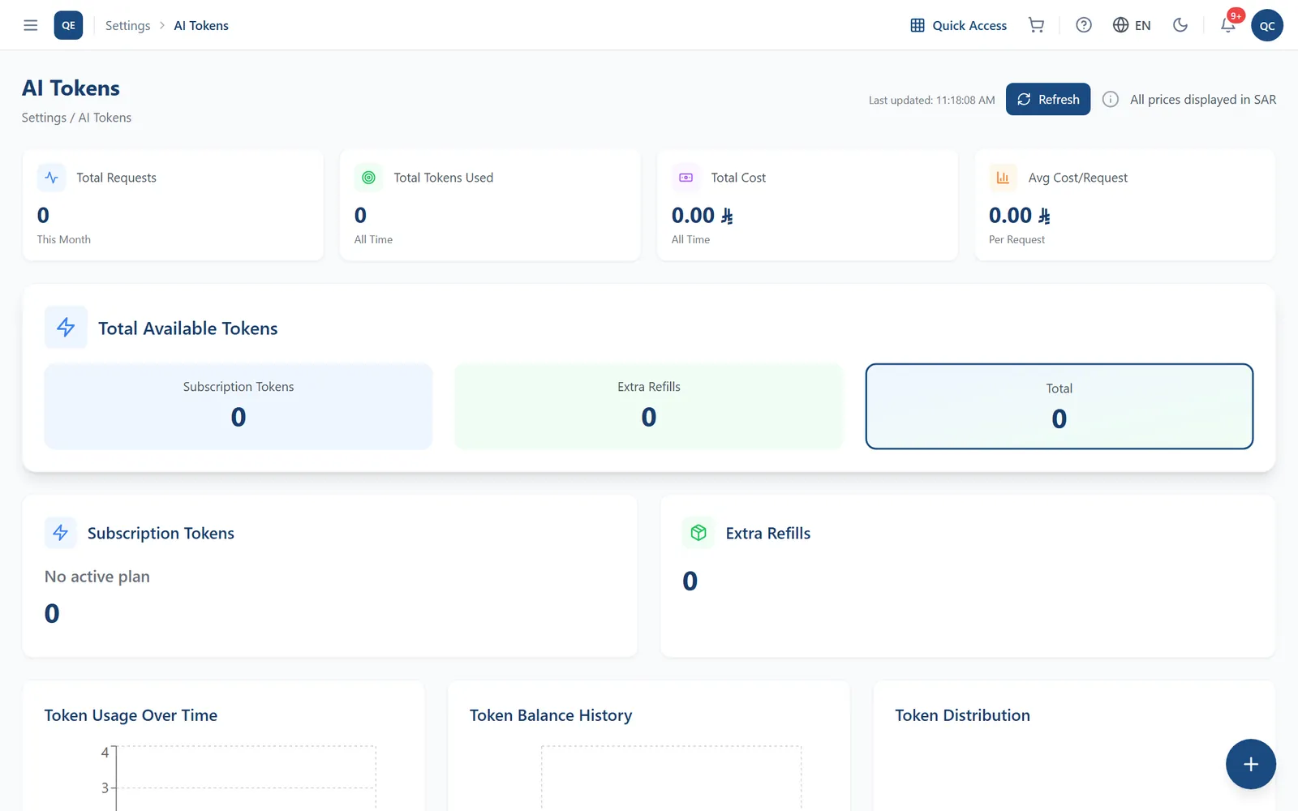Click the Extra Refills box icon
The width and height of the screenshot is (1298, 811).
698,533
